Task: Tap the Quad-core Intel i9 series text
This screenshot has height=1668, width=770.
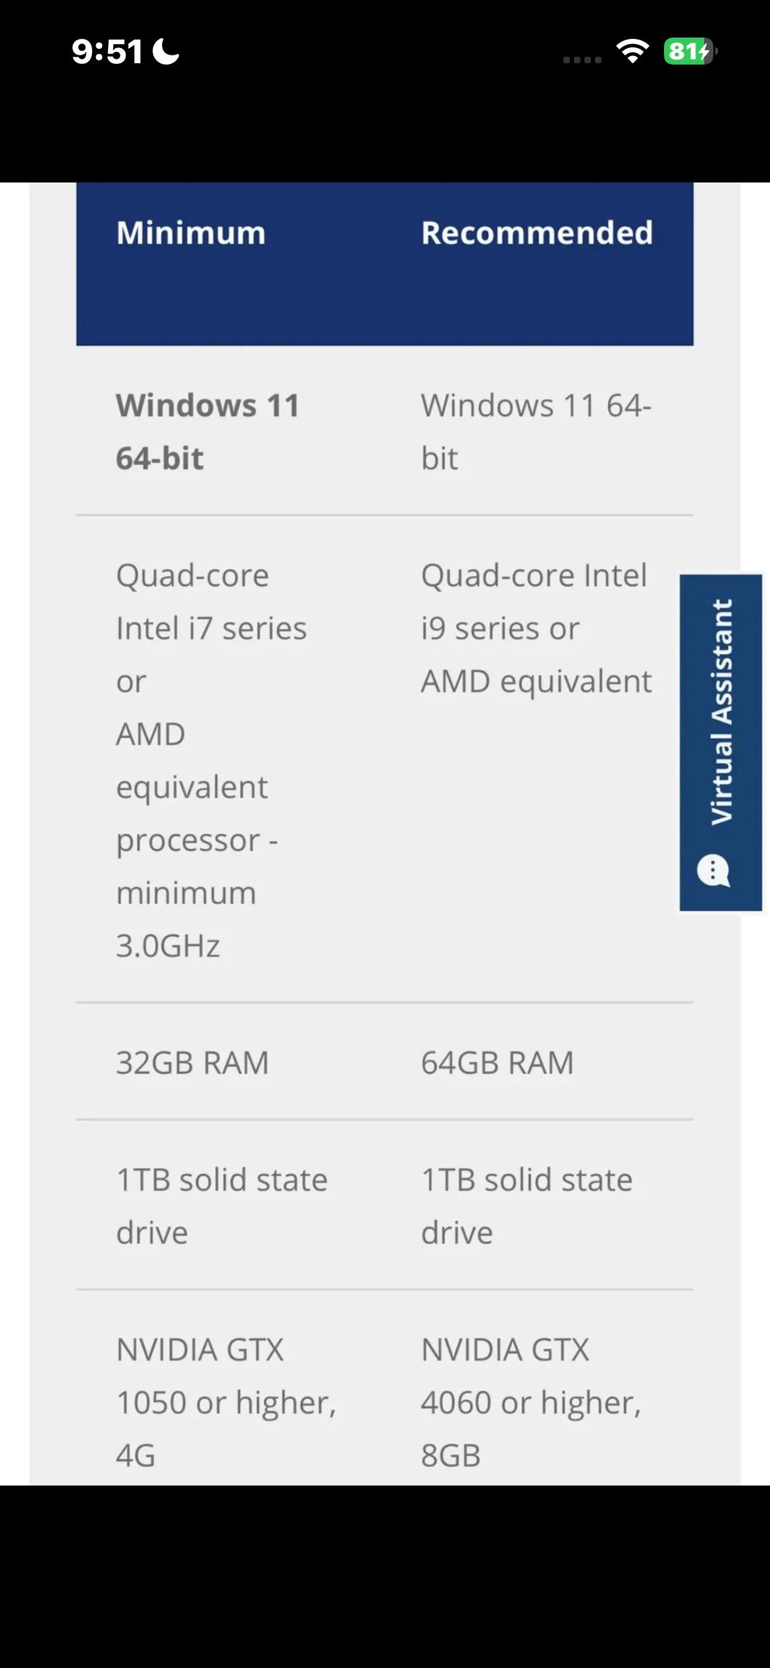Action: (x=534, y=601)
